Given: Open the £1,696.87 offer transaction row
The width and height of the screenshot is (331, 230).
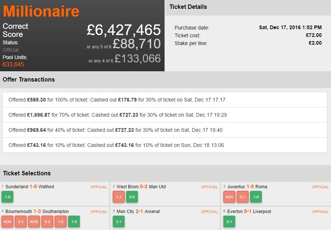Looking at the screenshot, I should (x=165, y=115).
